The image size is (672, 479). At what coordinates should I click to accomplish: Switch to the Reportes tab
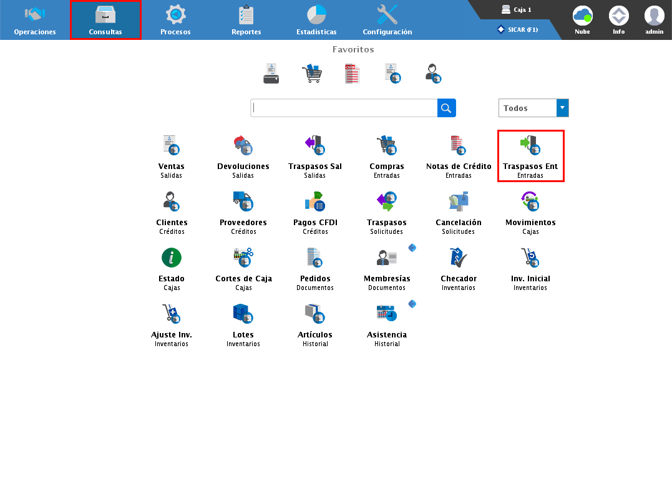(246, 20)
